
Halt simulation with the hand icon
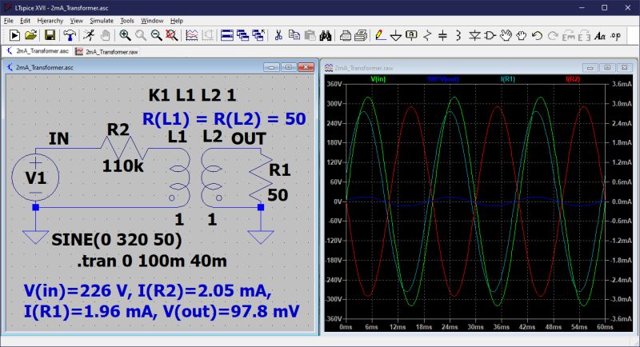click(105, 35)
